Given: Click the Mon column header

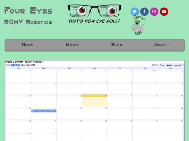Looking at the screenshot, I should tap(44, 68).
